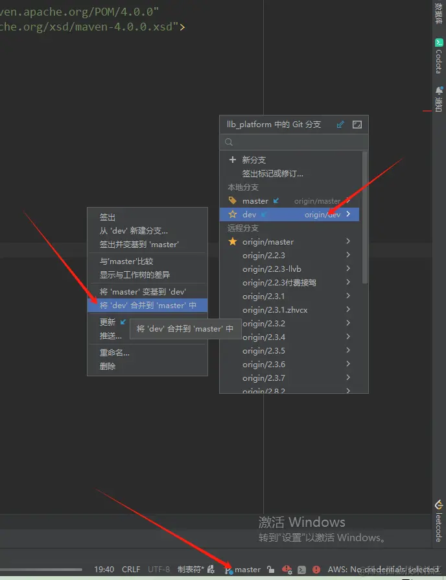
Task: Select the origin/2.3.7 remote branch
Action: tap(289, 378)
